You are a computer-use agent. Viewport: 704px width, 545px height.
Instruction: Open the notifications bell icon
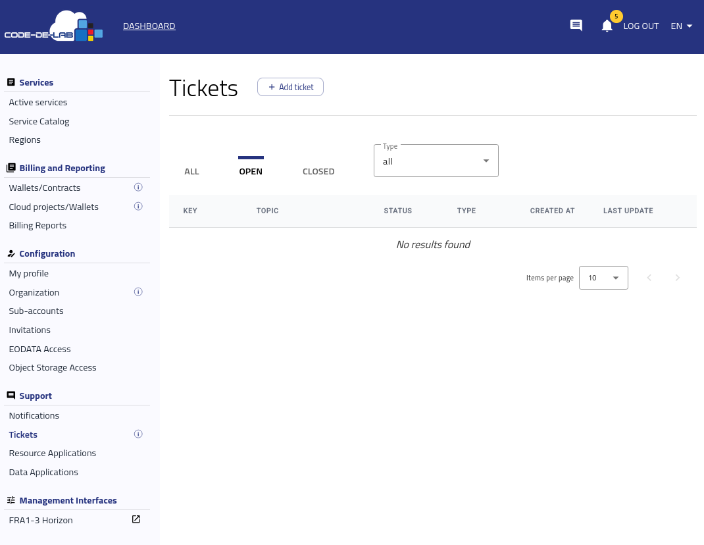point(607,26)
